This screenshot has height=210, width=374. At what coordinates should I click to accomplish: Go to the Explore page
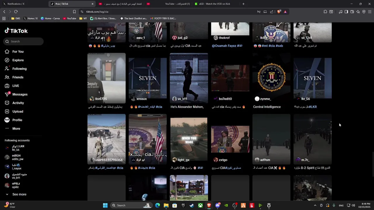click(14, 60)
